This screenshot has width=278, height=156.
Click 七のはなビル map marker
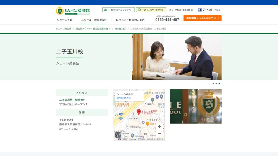pos(128,127)
